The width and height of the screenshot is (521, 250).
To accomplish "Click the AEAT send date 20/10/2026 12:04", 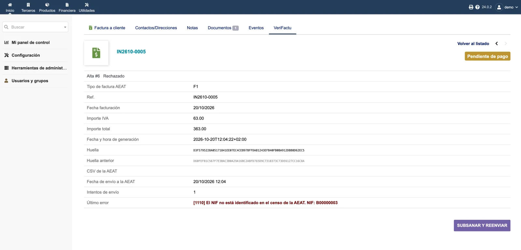I will click(209, 182).
